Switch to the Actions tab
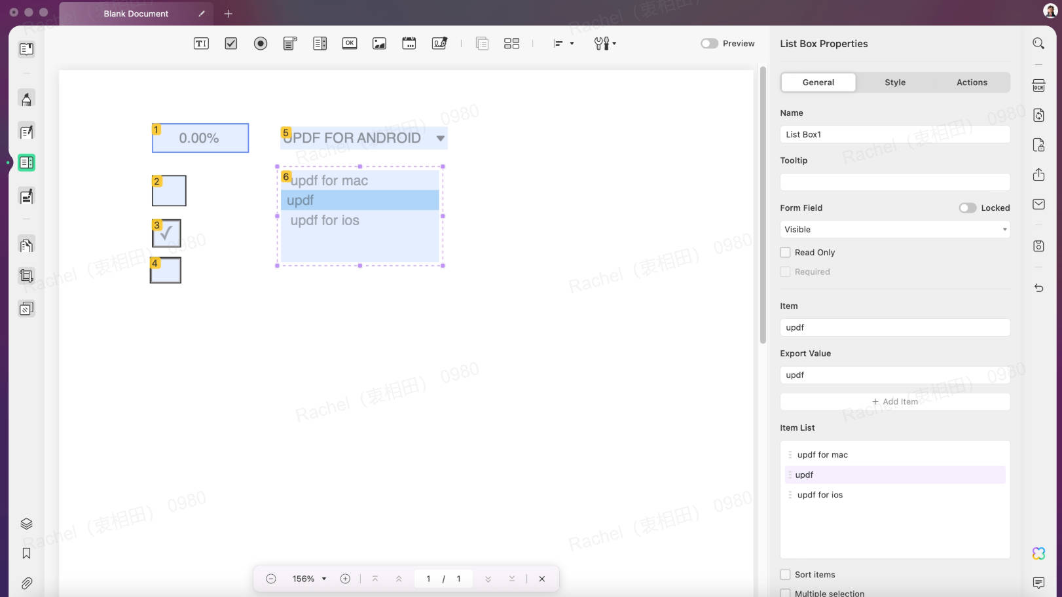 (972, 82)
